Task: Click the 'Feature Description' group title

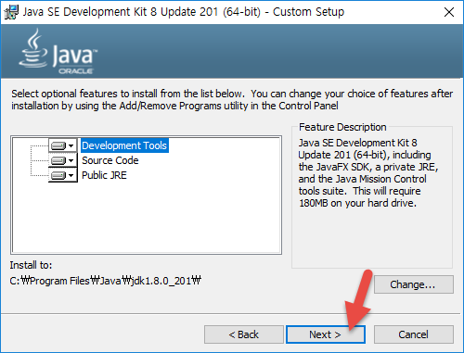Action: click(x=342, y=127)
